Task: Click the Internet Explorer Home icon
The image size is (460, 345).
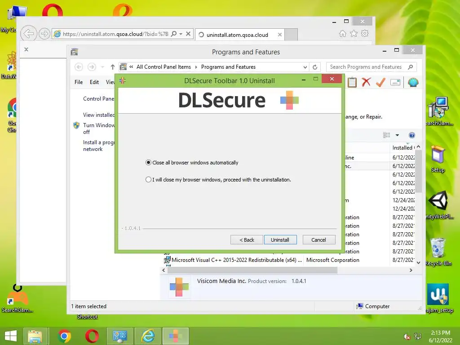Action: tap(343, 33)
